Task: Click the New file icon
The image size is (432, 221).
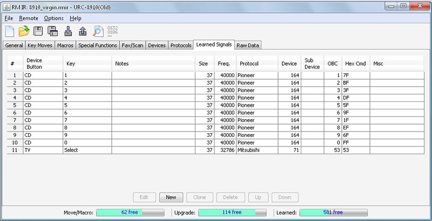Action: pos(9,31)
